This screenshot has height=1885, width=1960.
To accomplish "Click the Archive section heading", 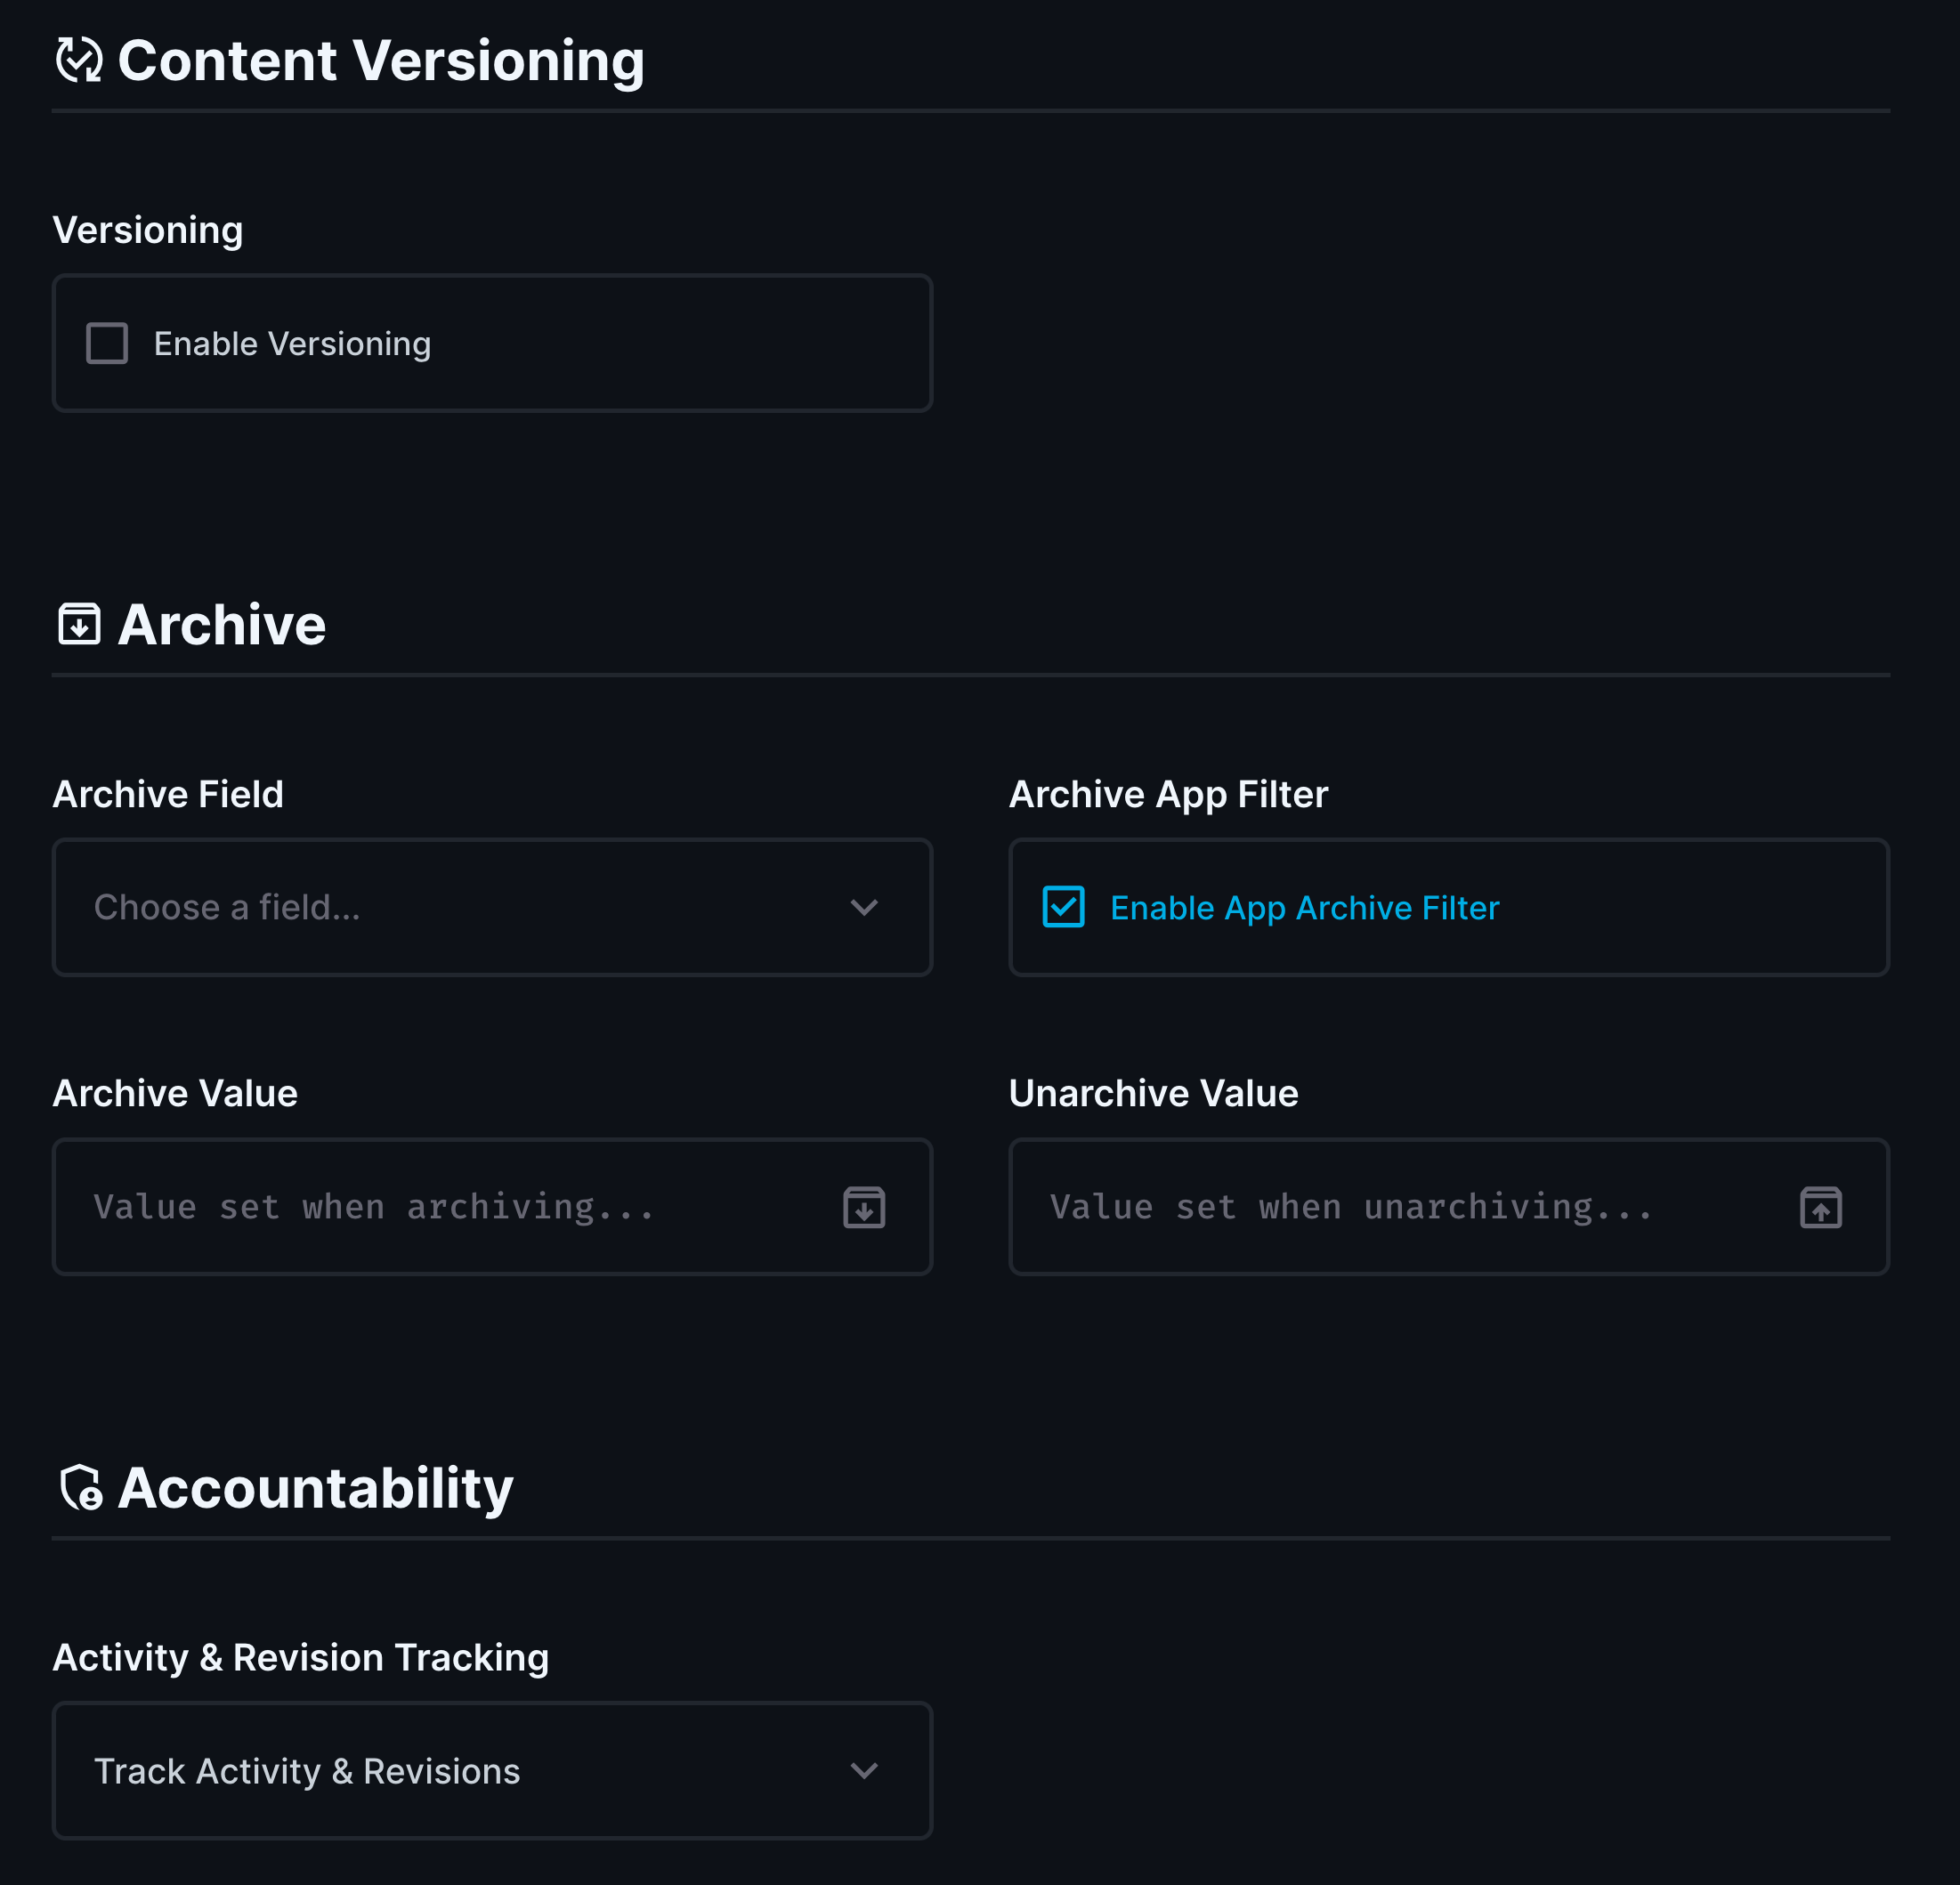I will [x=222, y=624].
